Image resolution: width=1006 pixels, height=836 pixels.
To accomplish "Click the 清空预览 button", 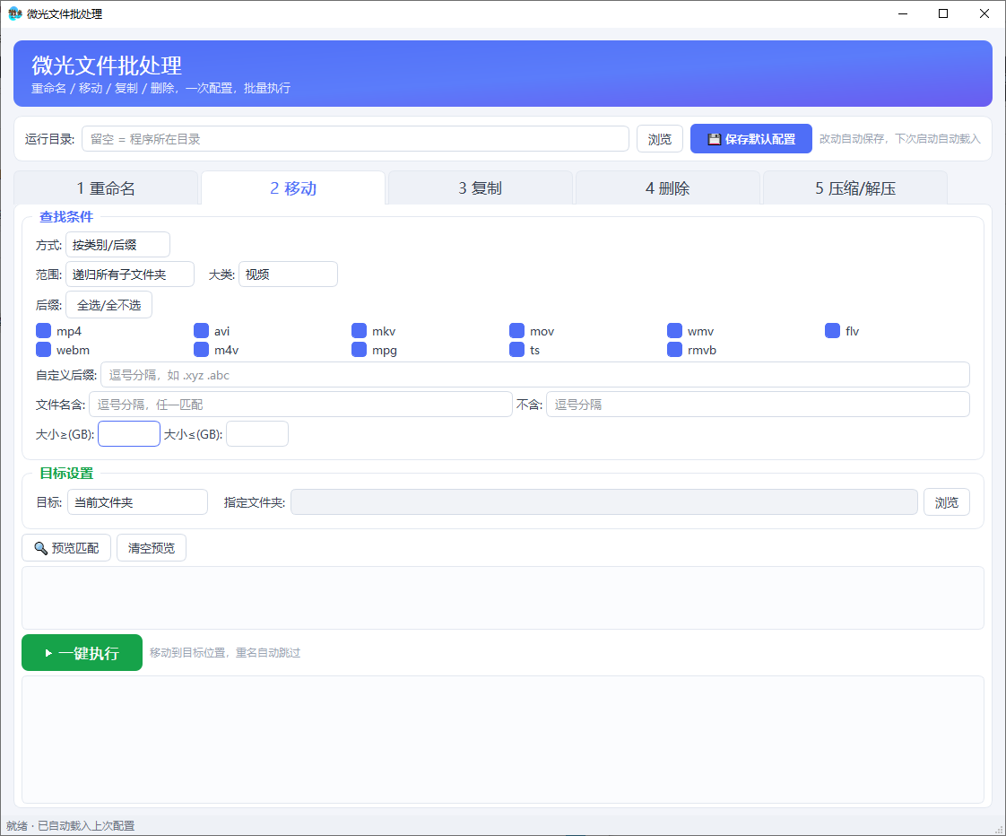I will click(x=152, y=548).
